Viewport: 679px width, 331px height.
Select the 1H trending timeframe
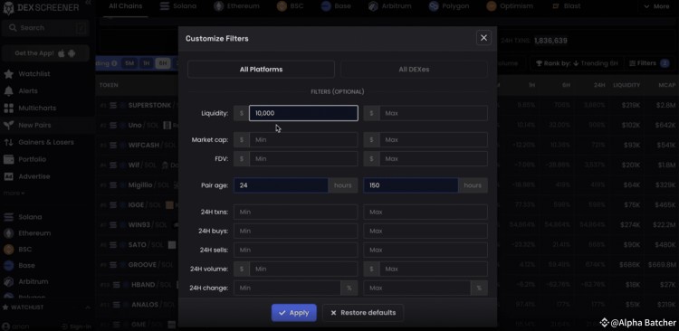147,63
